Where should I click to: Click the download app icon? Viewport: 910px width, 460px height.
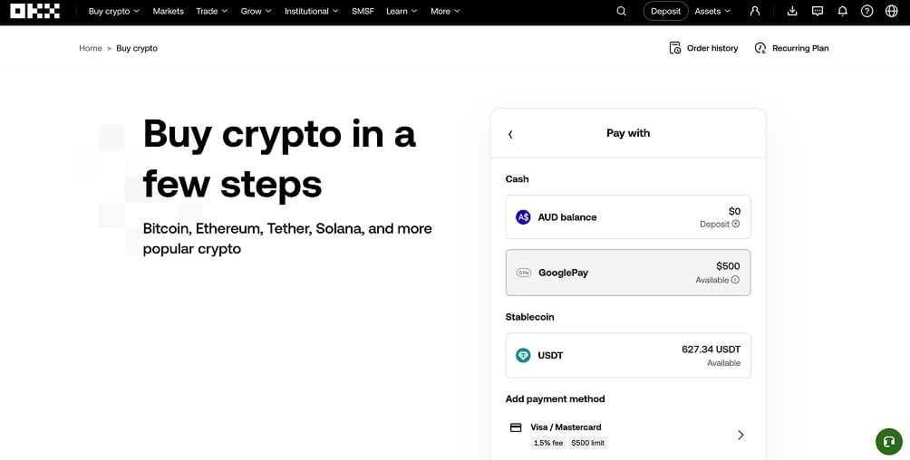[x=792, y=11]
